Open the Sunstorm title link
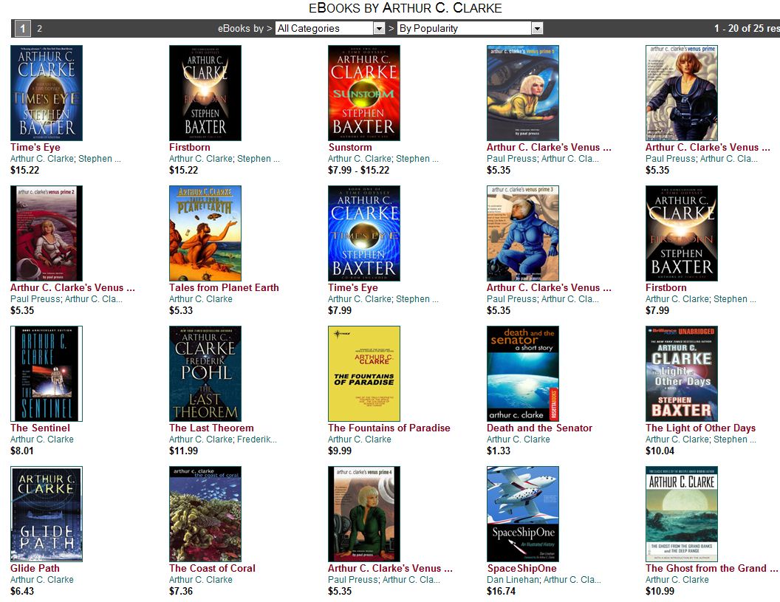 pos(349,147)
